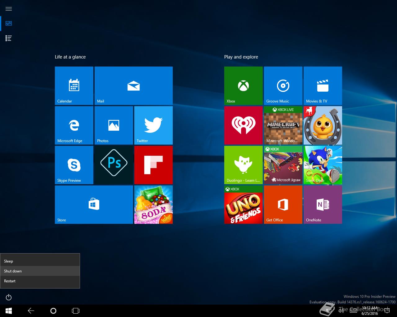
Task: Choose Sleep from power menu
Action: [x=40, y=261]
